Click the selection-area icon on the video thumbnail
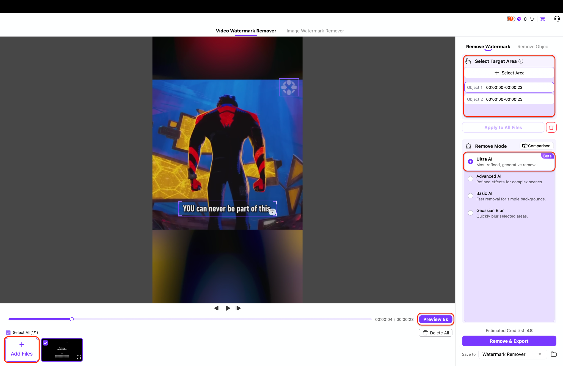This screenshot has width=563, height=366. click(x=79, y=357)
